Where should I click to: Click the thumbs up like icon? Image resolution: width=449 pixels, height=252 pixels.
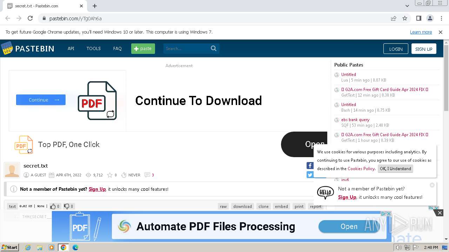point(53,206)
